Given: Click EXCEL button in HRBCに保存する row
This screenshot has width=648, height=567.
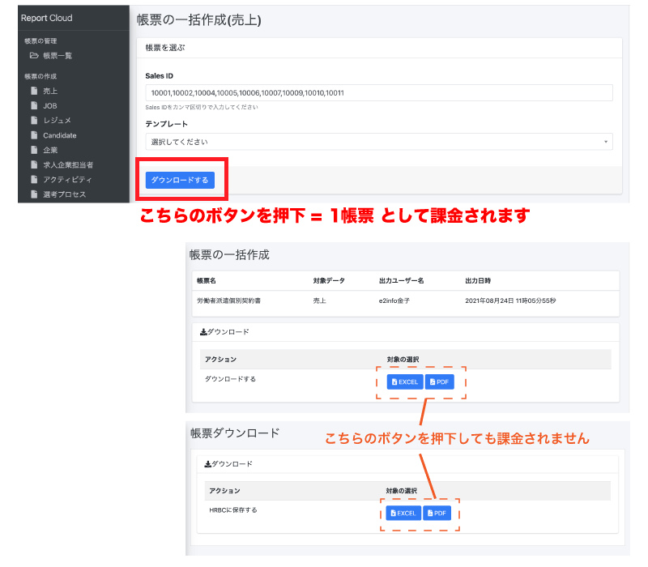Looking at the screenshot, I should 402,513.
